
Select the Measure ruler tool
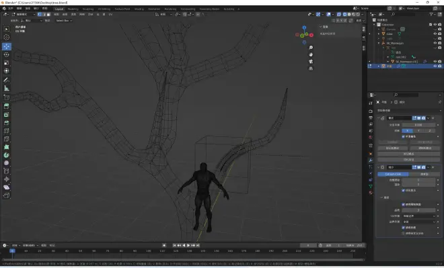click(x=6, y=89)
